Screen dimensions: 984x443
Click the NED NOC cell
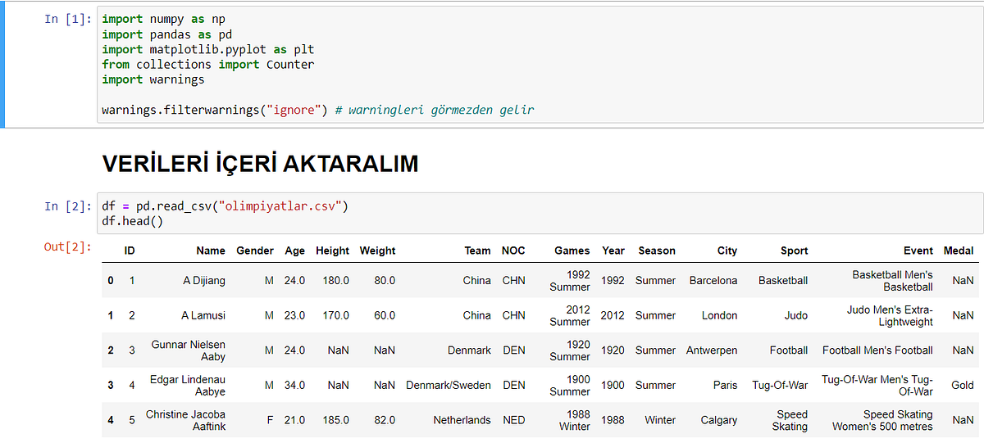pos(514,420)
